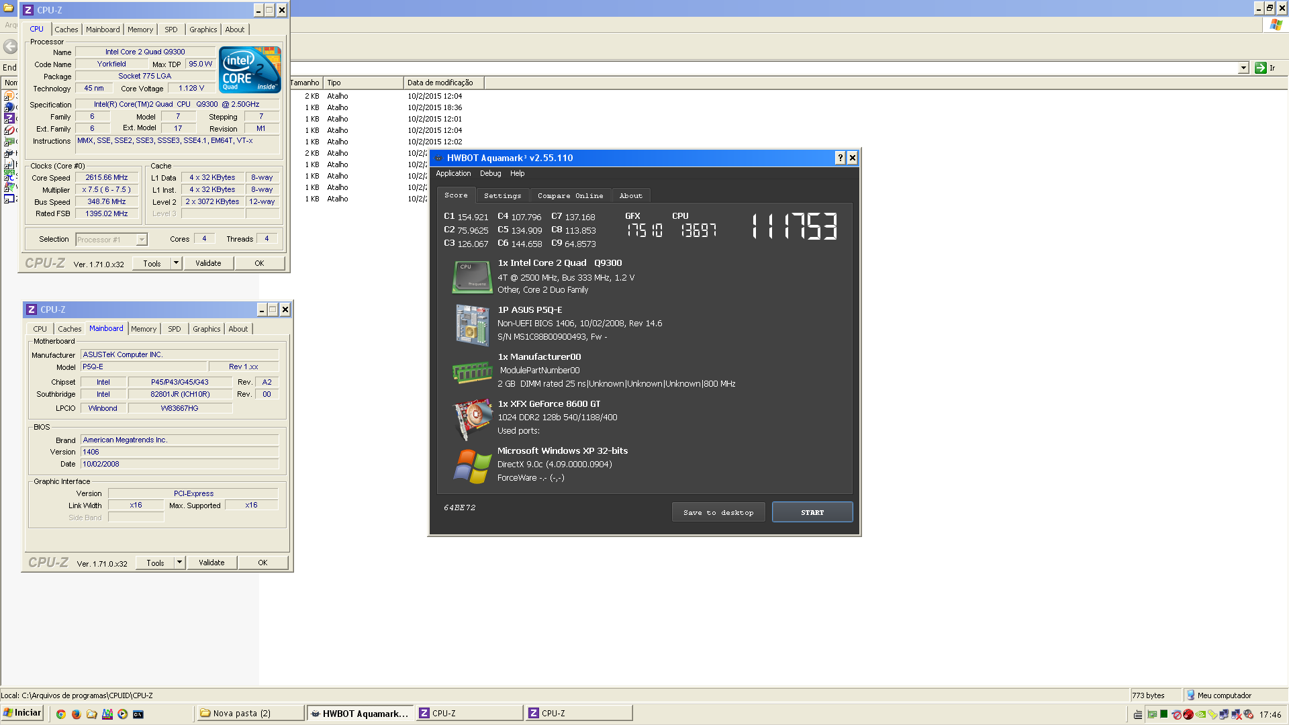
Task: Click the disconnected network tray icon
Action: (1237, 714)
